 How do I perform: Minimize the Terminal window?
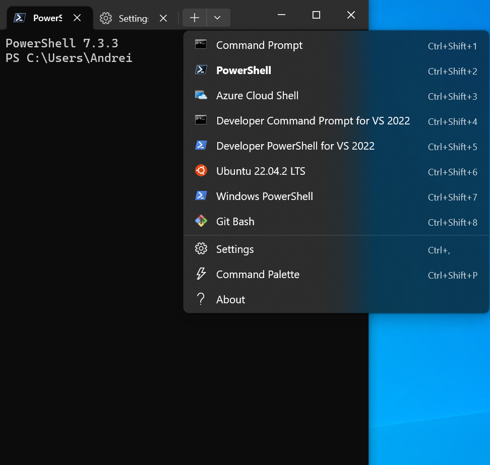(282, 15)
